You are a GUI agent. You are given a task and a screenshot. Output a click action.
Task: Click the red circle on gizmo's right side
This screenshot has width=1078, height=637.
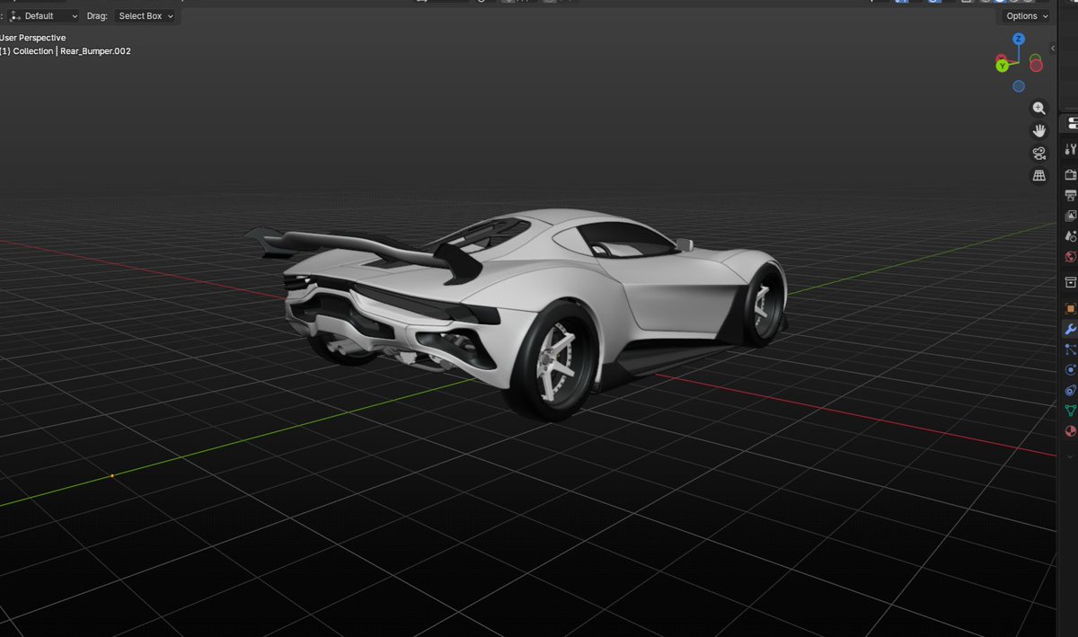1036,64
